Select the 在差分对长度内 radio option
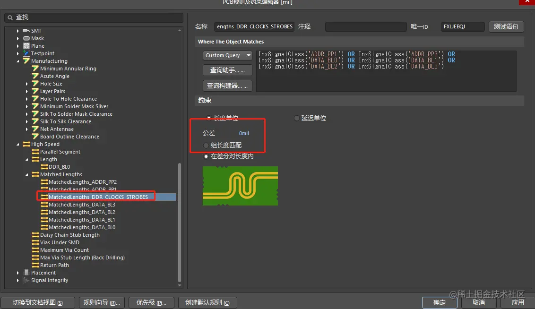Image resolution: width=535 pixels, height=309 pixels. [206, 156]
